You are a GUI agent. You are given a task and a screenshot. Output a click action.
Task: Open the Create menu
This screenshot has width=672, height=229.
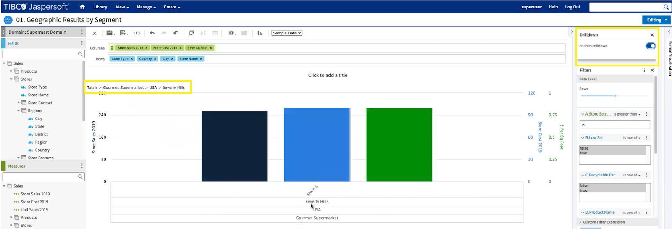pos(172,7)
